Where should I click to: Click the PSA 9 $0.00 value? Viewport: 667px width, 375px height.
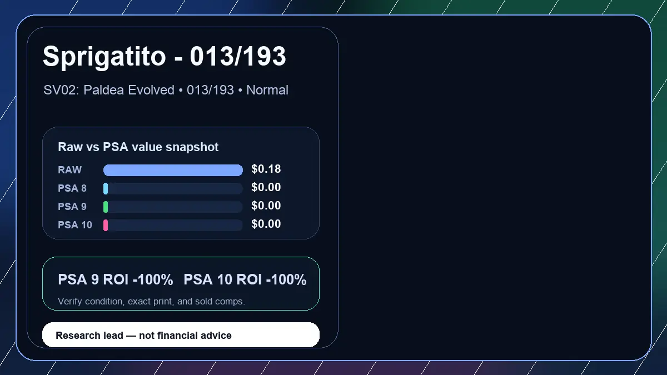click(x=266, y=206)
